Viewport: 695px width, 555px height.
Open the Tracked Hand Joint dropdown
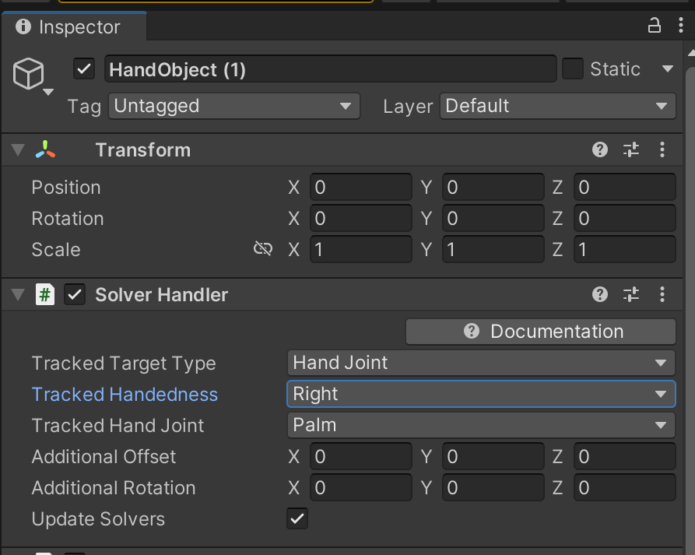(480, 425)
